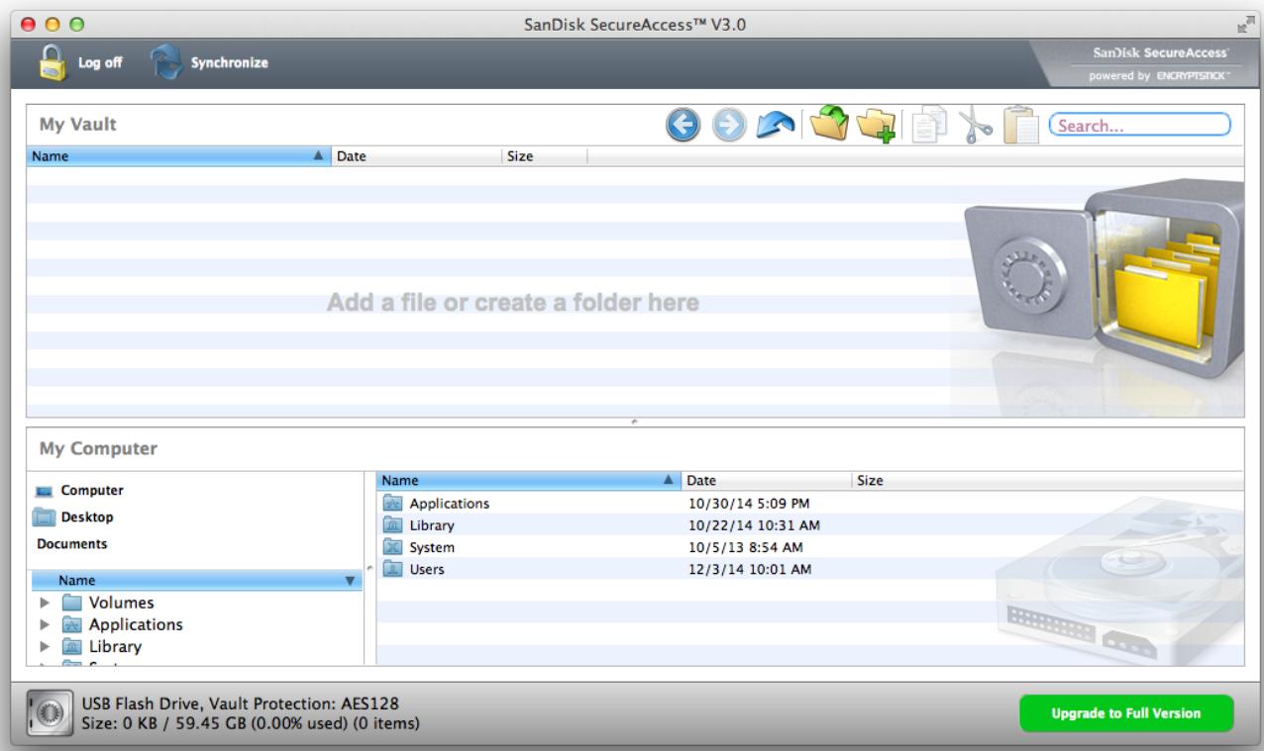Image resolution: width=1264 pixels, height=751 pixels.
Task: Expand the Library tree node
Action: tap(44, 647)
